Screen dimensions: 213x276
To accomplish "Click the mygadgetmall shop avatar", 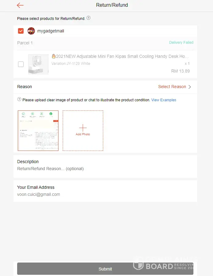I will click(31, 31).
